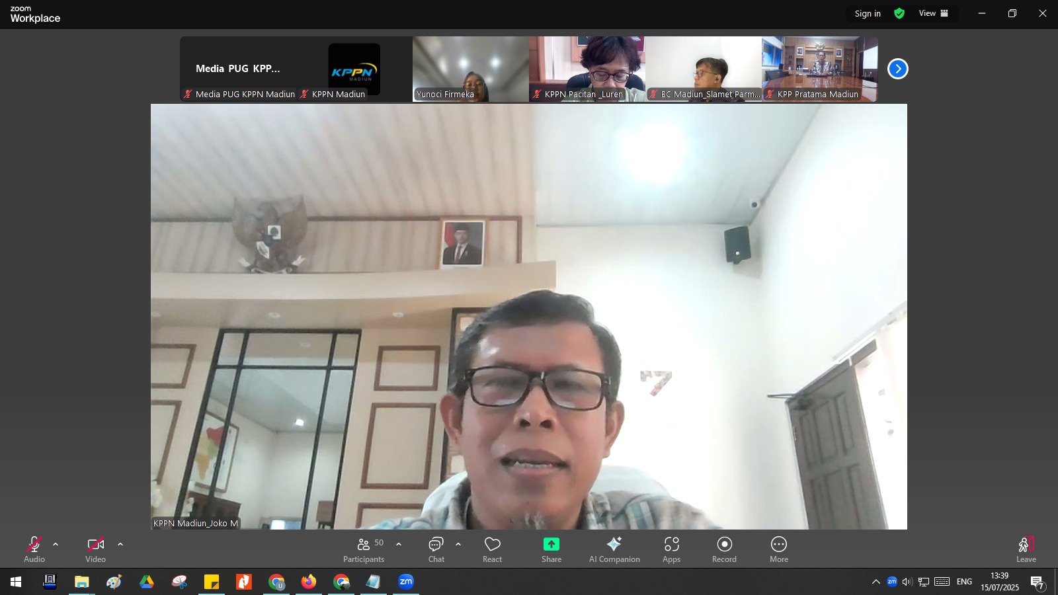Viewport: 1058px width, 595px height.
Task: Open the Apps panel
Action: coord(672,549)
